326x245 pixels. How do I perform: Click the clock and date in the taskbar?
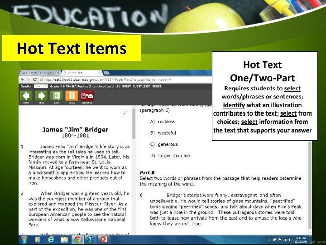click(x=301, y=240)
